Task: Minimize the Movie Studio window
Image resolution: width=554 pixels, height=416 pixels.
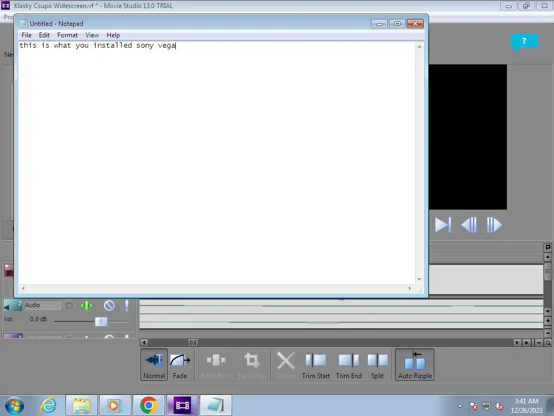Action: click(x=509, y=6)
